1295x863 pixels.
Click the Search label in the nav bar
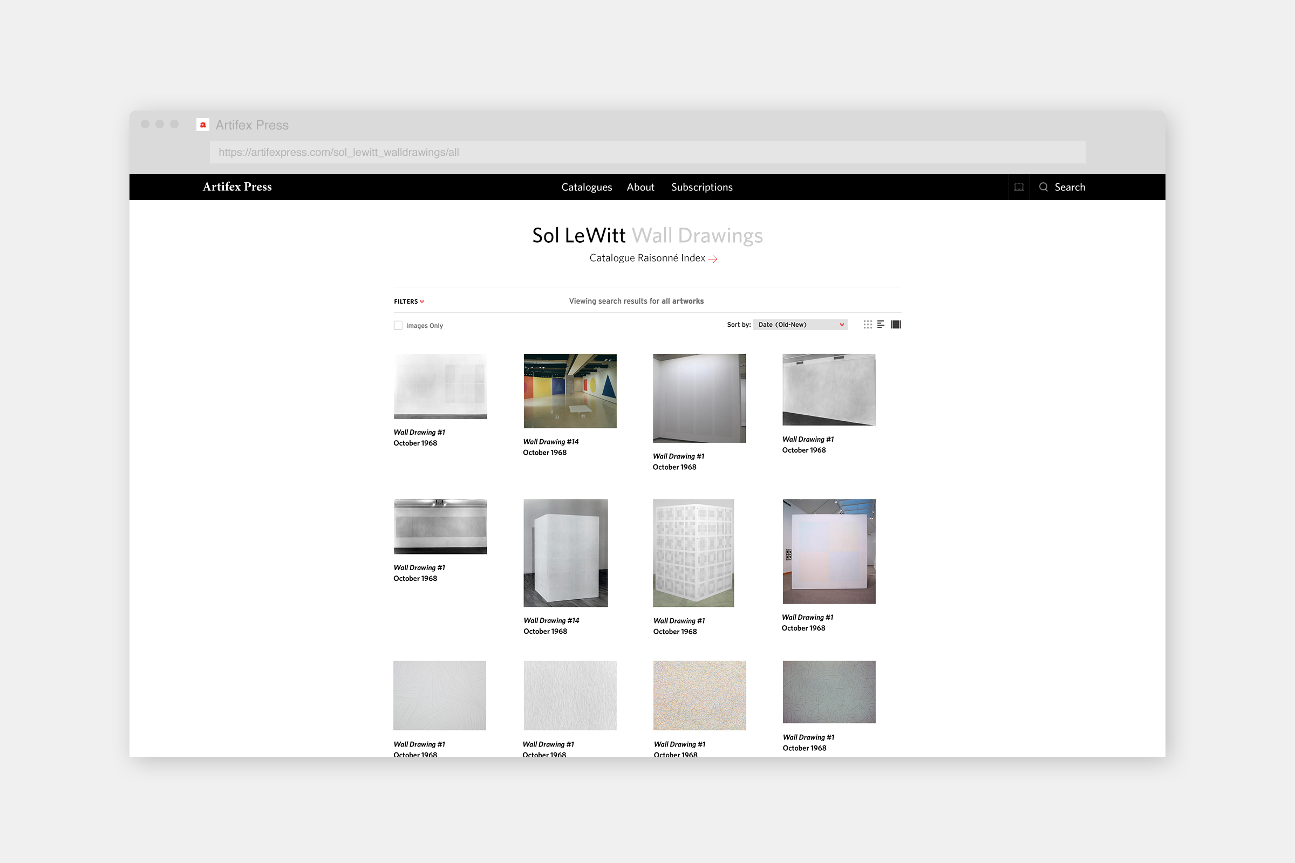point(1069,187)
